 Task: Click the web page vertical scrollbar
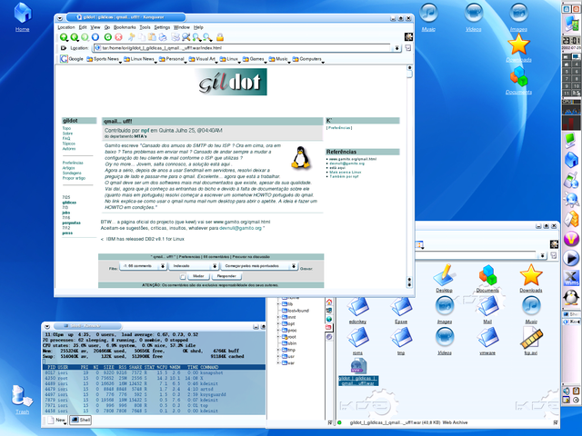click(409, 176)
